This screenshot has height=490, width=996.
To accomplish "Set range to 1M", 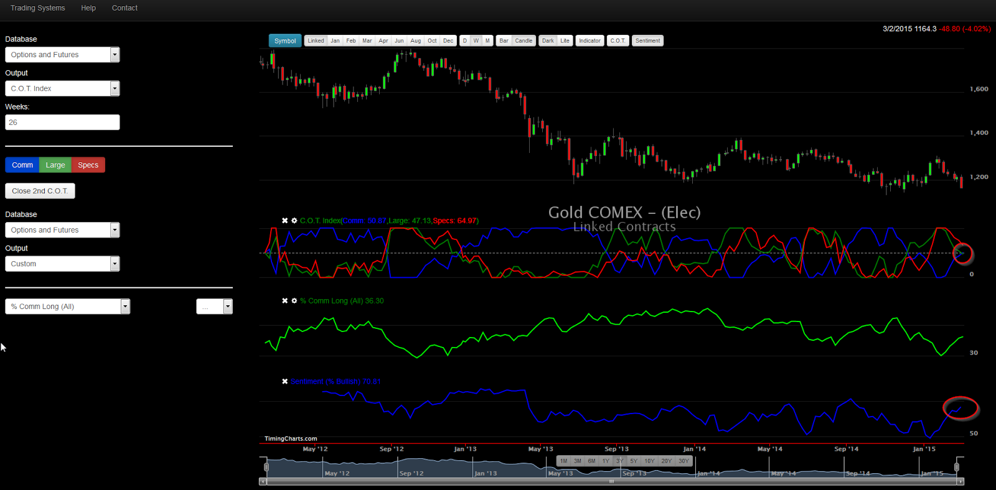I will [563, 461].
